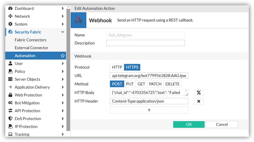Expand the Network menu chevron
This screenshot has height=142, width=254.
[x=63, y=16]
